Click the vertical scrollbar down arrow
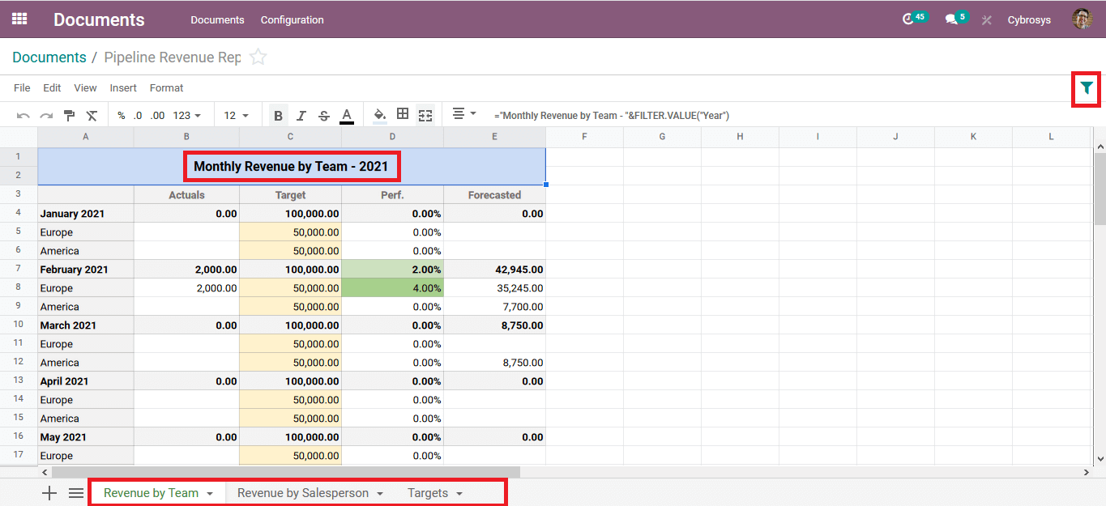1106x506 pixels. coord(1100,459)
